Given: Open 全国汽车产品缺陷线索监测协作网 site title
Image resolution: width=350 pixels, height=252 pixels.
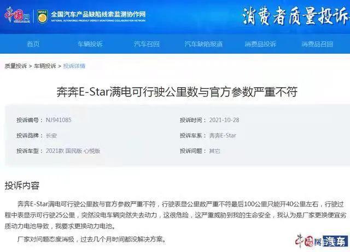Looking at the screenshot, I should 98,16.
